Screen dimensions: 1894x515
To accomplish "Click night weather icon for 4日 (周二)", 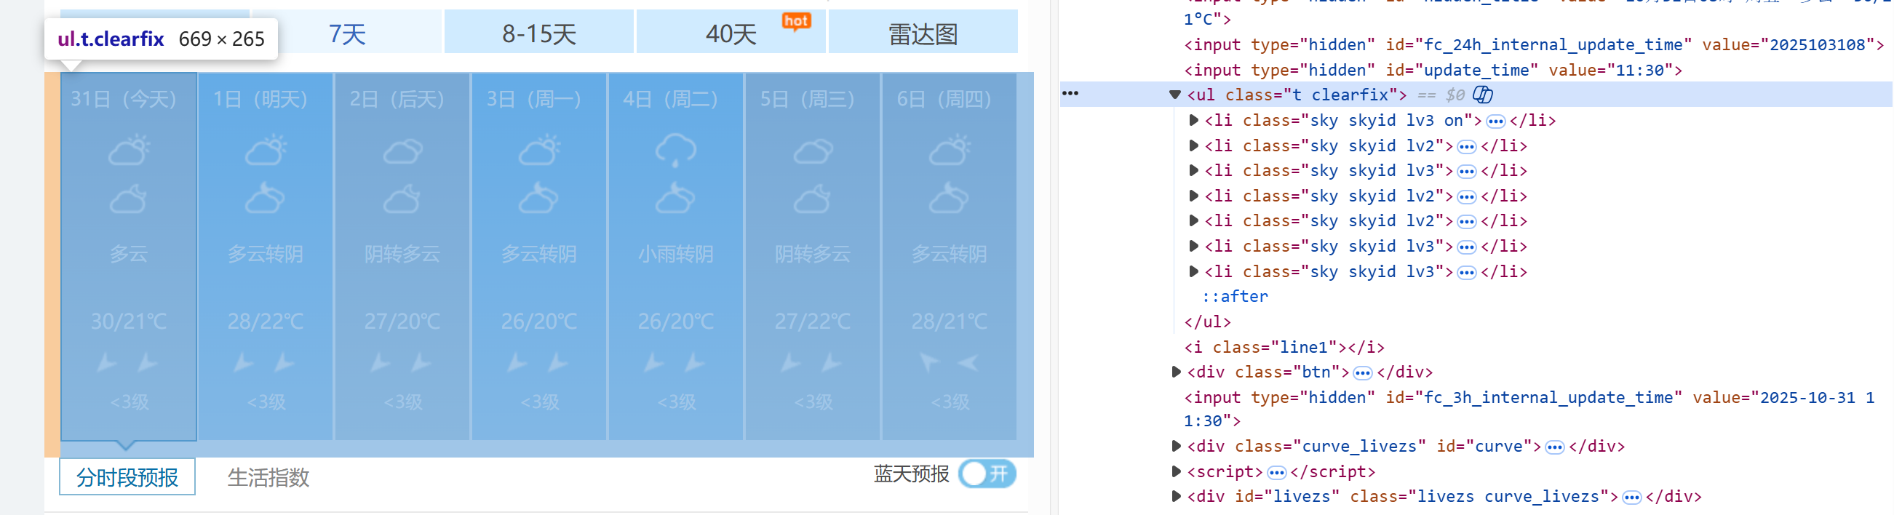I will click(x=676, y=199).
